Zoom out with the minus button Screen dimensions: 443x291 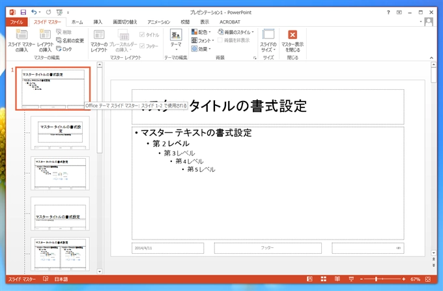(362, 279)
